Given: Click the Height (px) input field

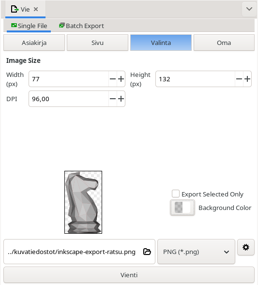Looking at the screenshot, I should [195, 79].
